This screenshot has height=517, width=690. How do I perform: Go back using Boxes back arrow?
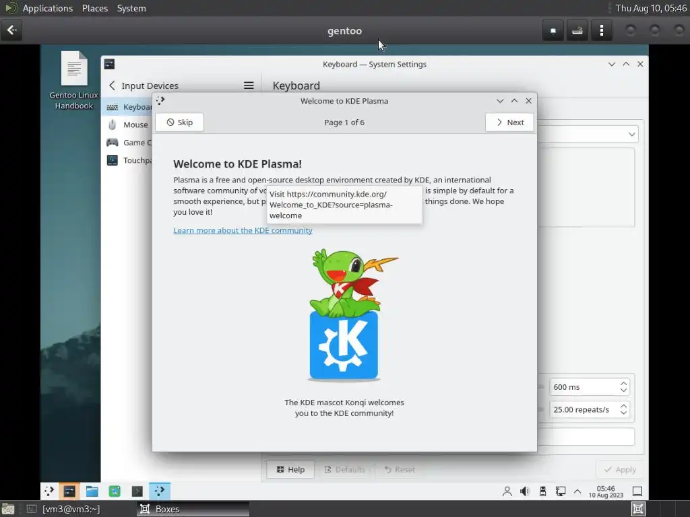pyautogui.click(x=11, y=30)
